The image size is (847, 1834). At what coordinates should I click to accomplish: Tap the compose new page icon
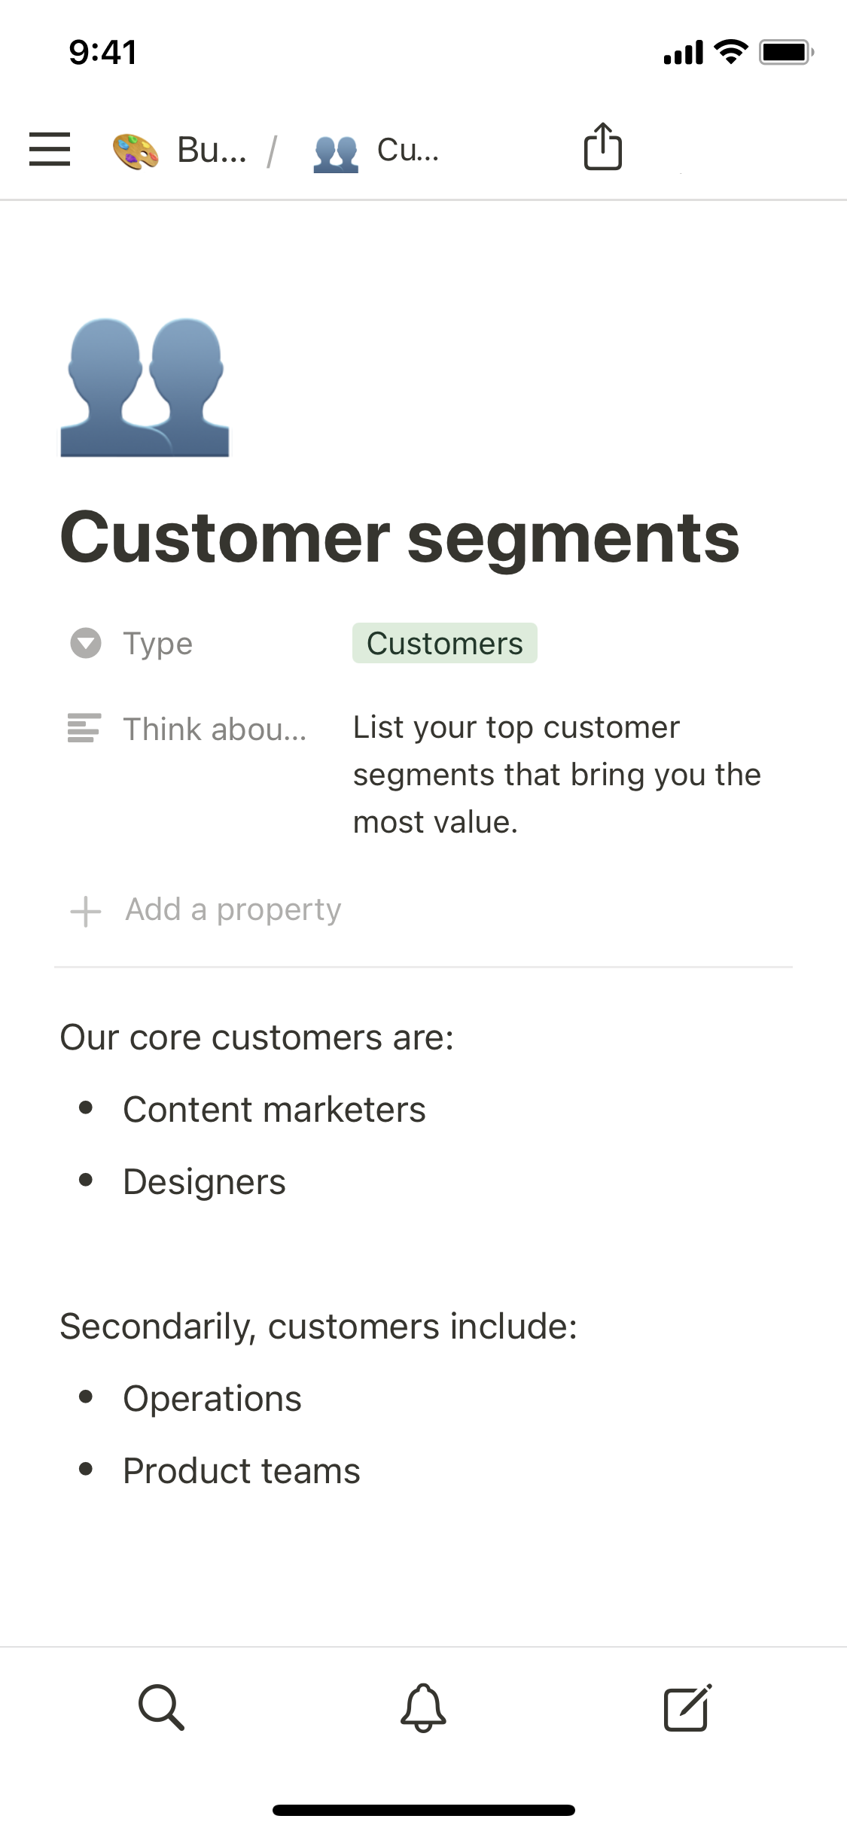pos(687,1708)
